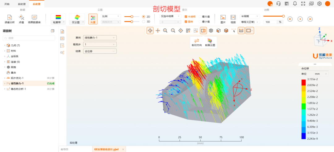Viewport: 334px width, 152px height.
Task: Switch to the 前处理 tab
Action: pos(22,4)
